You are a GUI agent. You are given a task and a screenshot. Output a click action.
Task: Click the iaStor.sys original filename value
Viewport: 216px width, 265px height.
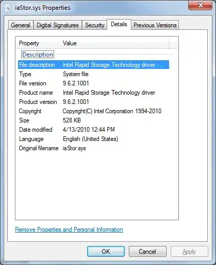click(74, 148)
